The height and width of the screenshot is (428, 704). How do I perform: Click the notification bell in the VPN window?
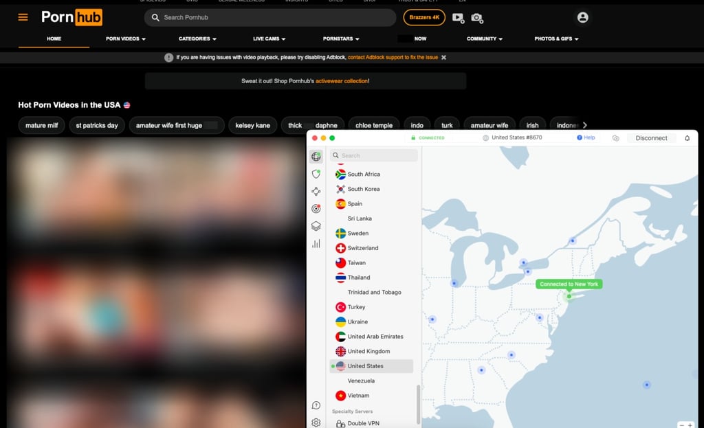(687, 138)
